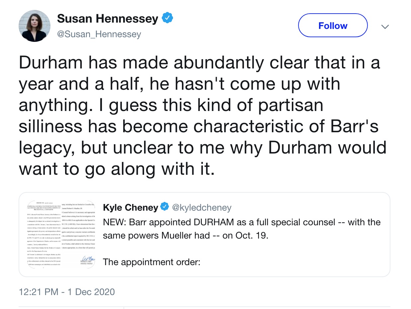Click Susan Hennessey's verified badge
Viewport: 411px width, 309px height.
point(167,19)
